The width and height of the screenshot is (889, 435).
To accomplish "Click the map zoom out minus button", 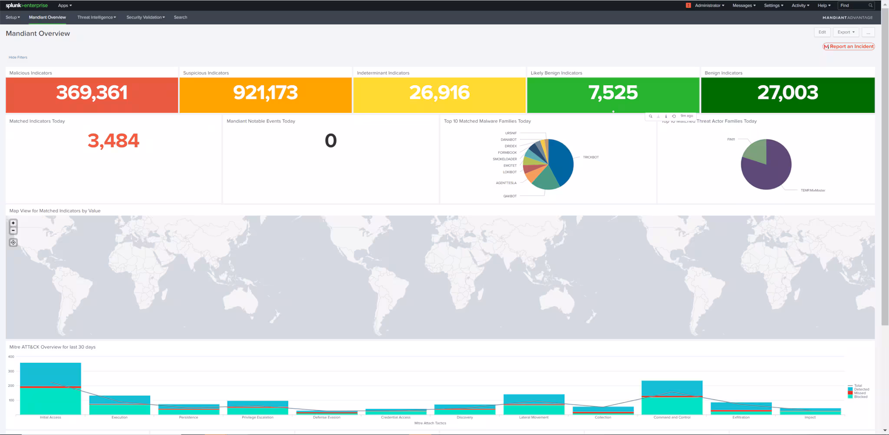I will [x=13, y=231].
